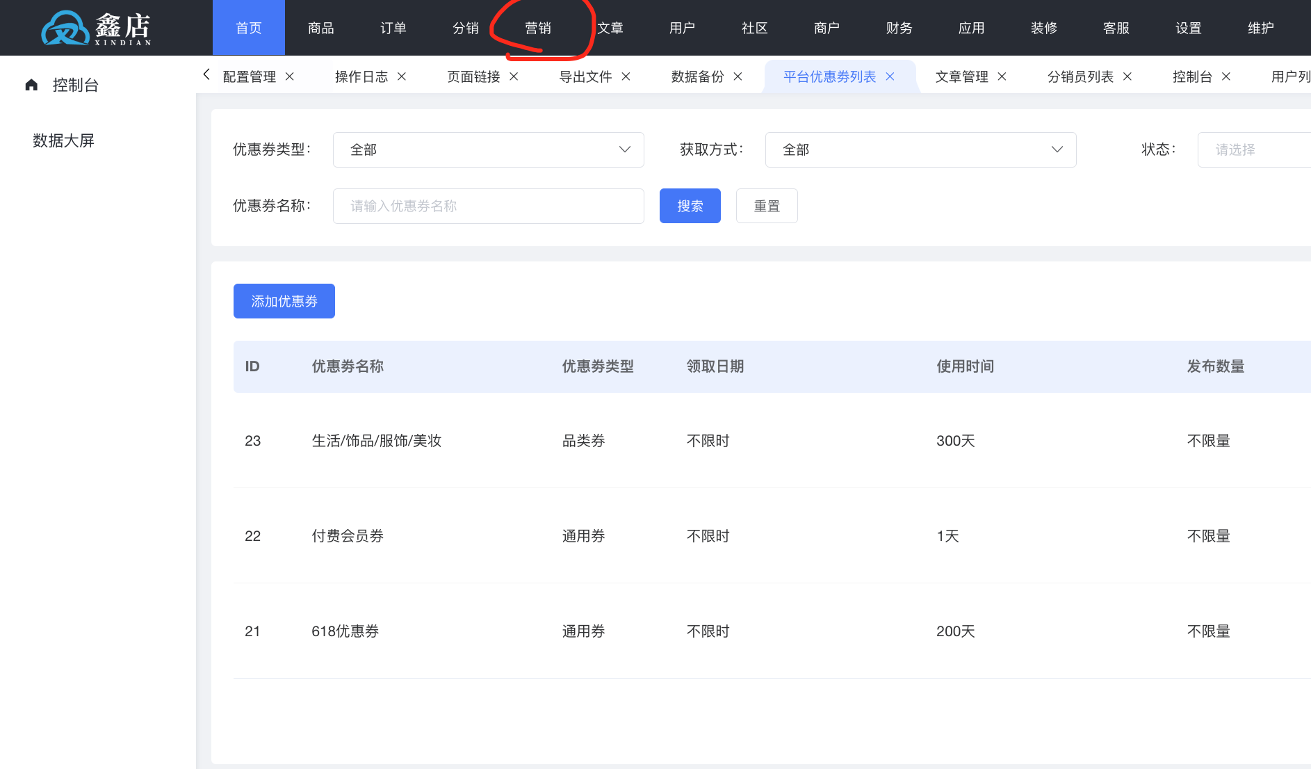Click the Xindian logo
Viewport: 1311px width, 769px height.
click(x=96, y=28)
